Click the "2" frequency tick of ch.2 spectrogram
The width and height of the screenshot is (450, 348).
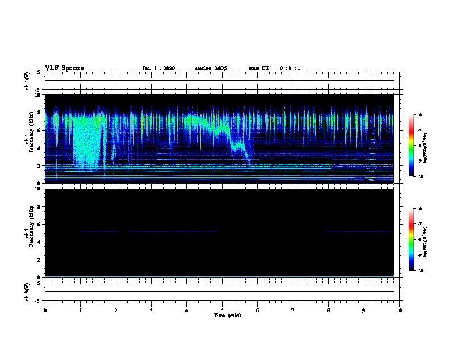point(39,260)
